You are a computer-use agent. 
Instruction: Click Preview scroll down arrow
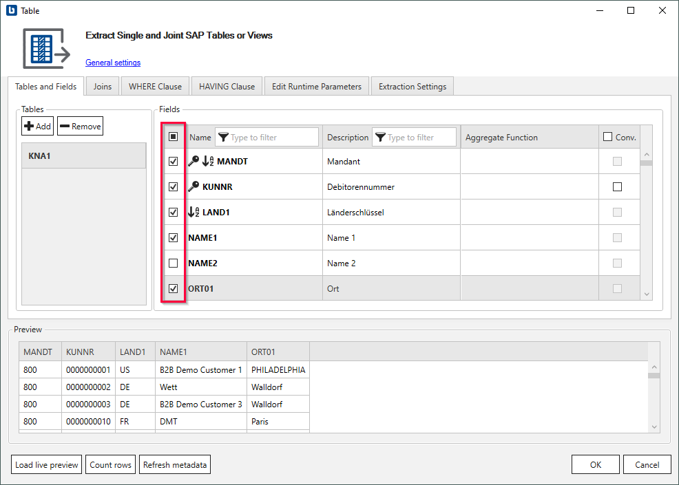(654, 427)
